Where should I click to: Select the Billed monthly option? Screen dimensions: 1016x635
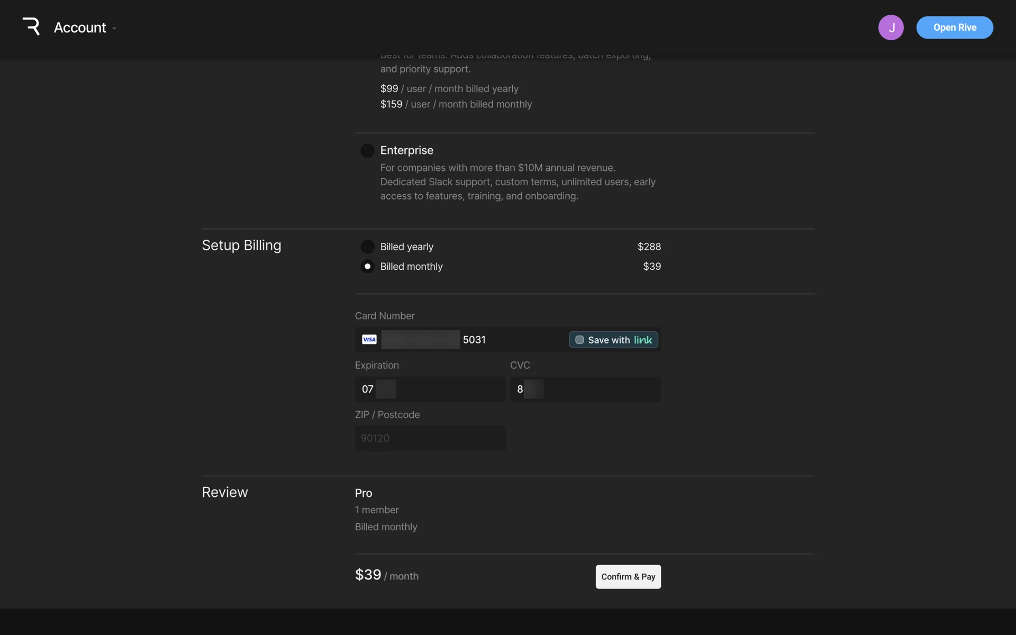pyautogui.click(x=367, y=267)
